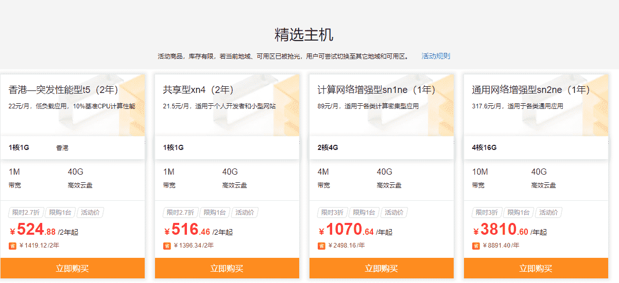This screenshot has width=619, height=283.
Task: Select the 香港 region option
Action: coord(62,148)
